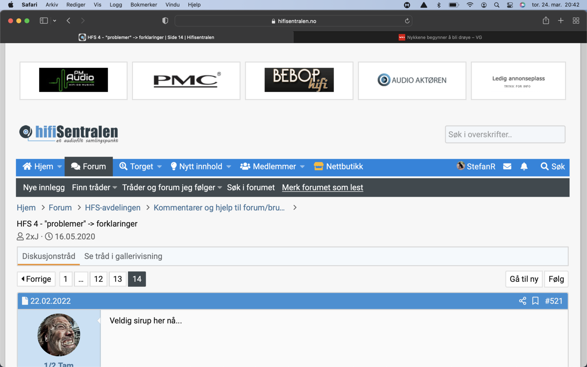Expand the Torget dropdown arrow
Image resolution: width=587 pixels, height=367 pixels.
pyautogui.click(x=159, y=167)
